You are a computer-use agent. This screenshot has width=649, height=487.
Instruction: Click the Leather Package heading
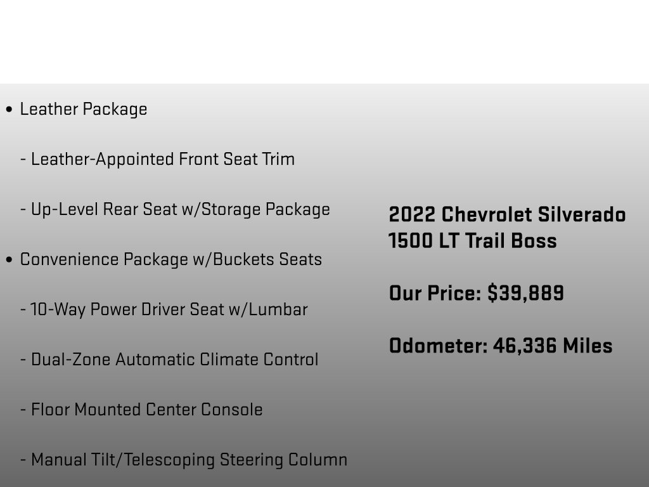coord(84,109)
